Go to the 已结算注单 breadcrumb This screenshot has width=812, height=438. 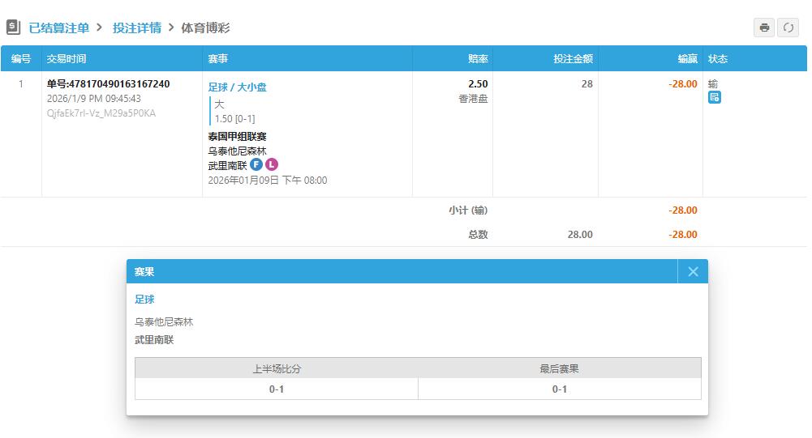(x=58, y=28)
